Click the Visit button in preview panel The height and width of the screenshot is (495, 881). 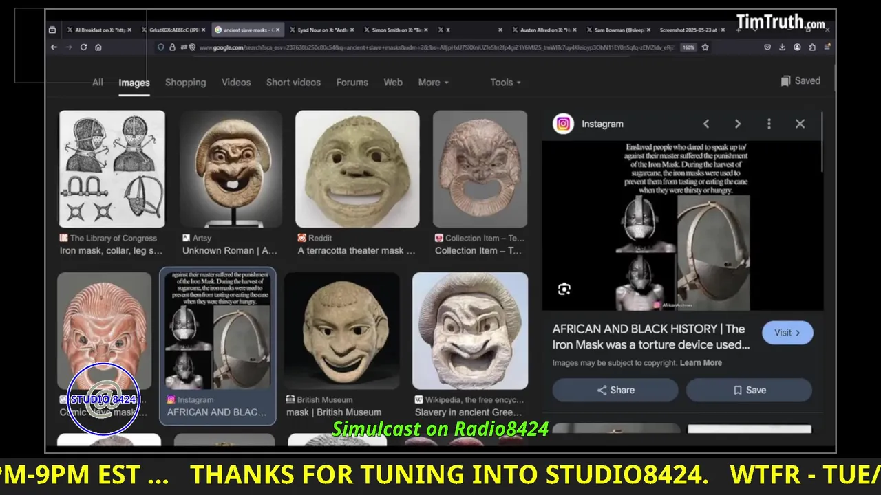click(787, 333)
